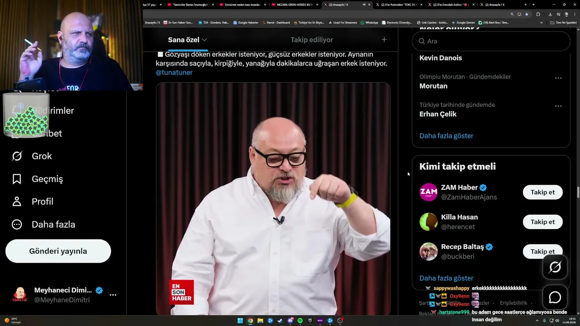The image size is (580, 326).
Task: Open taskbar clock showing 19:51
Action: [569, 321]
